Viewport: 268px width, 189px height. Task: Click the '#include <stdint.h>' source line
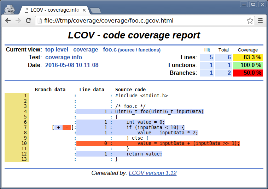(x=141, y=96)
